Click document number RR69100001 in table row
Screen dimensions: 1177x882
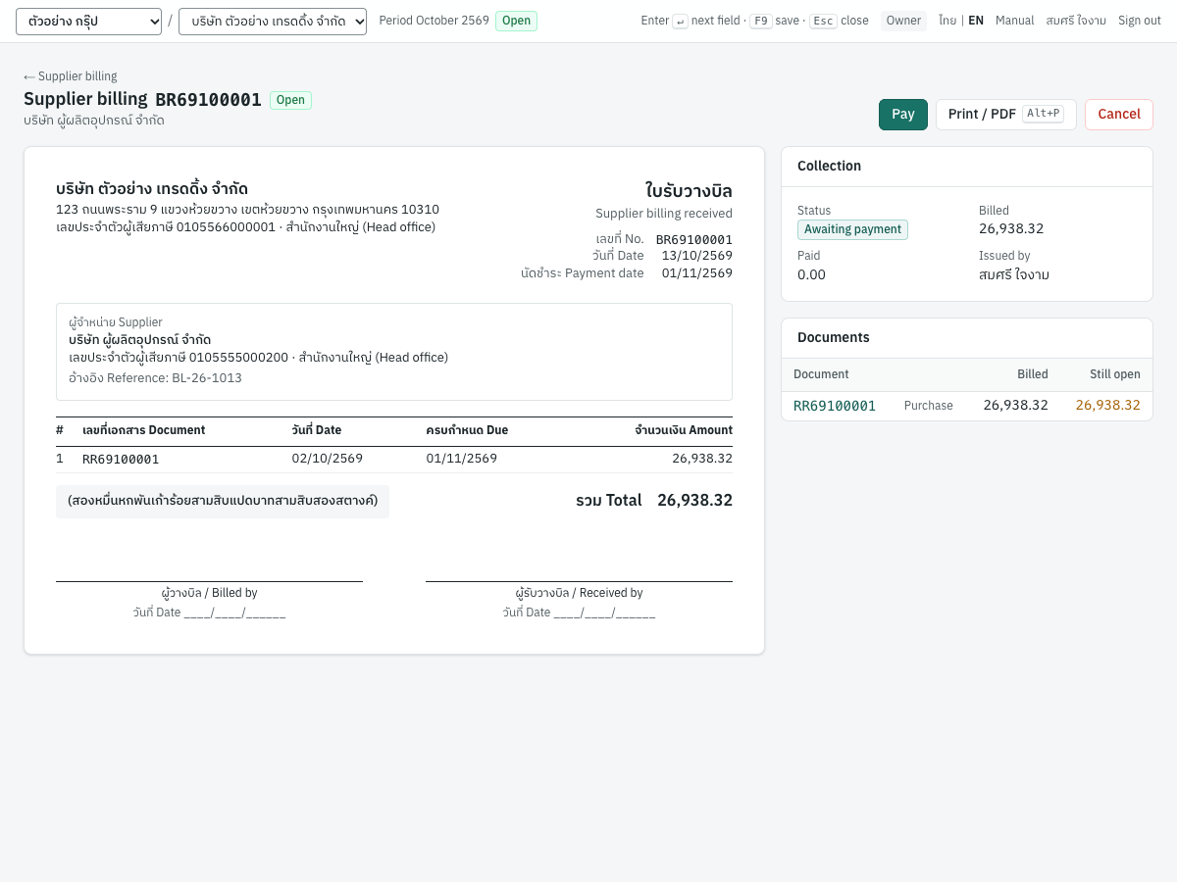121,459
